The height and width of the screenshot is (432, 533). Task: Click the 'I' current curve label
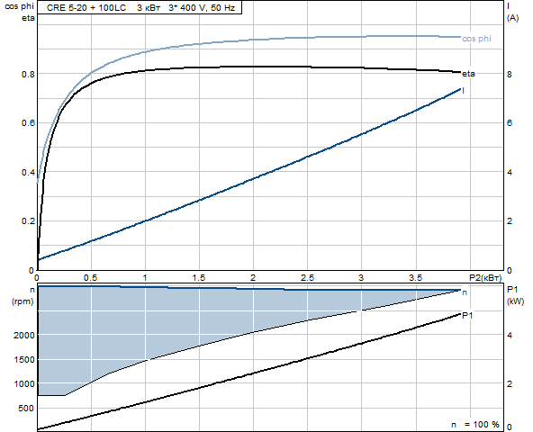464,90
